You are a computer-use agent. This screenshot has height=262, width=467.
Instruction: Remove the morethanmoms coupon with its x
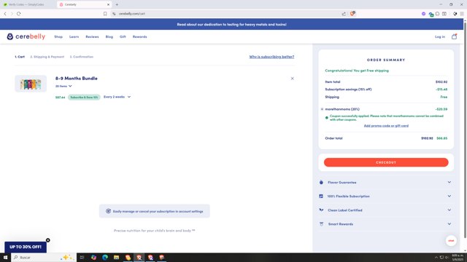click(322, 109)
